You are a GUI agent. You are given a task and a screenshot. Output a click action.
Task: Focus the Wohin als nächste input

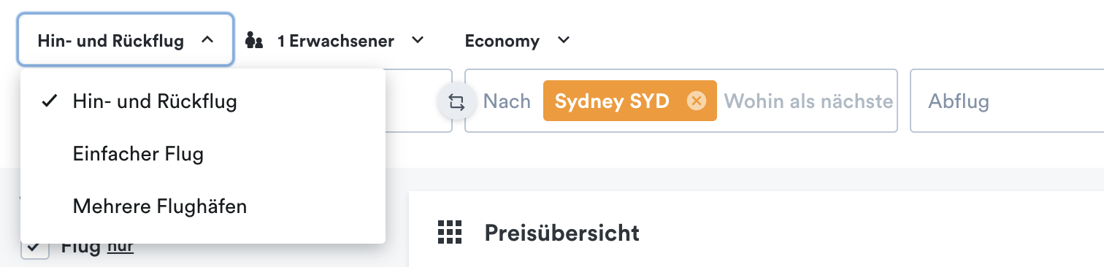(x=808, y=101)
